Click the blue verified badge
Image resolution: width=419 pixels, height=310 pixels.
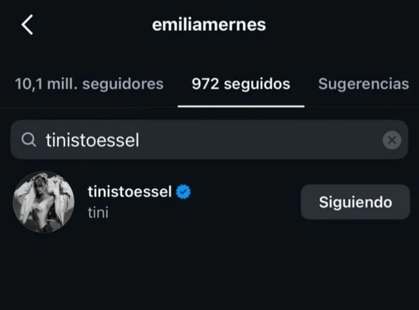click(x=183, y=192)
